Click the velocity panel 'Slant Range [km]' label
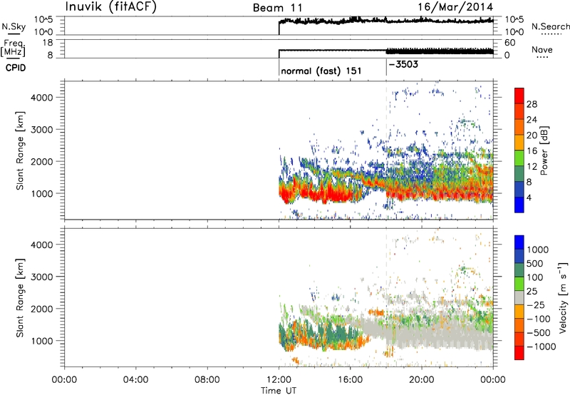The height and width of the screenshot is (395, 570). [20, 298]
